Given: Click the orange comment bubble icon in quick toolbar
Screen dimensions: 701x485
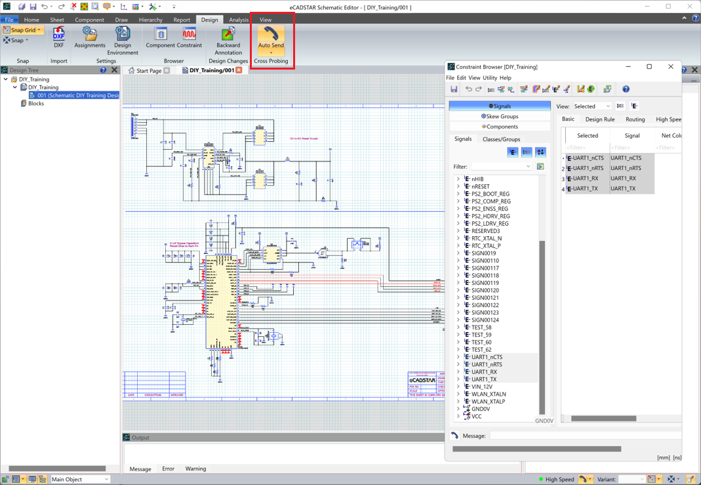Looking at the screenshot, I should 106,7.
